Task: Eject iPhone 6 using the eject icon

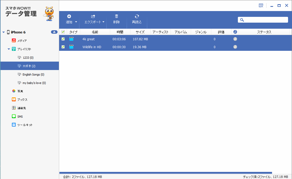Action: pos(54,32)
